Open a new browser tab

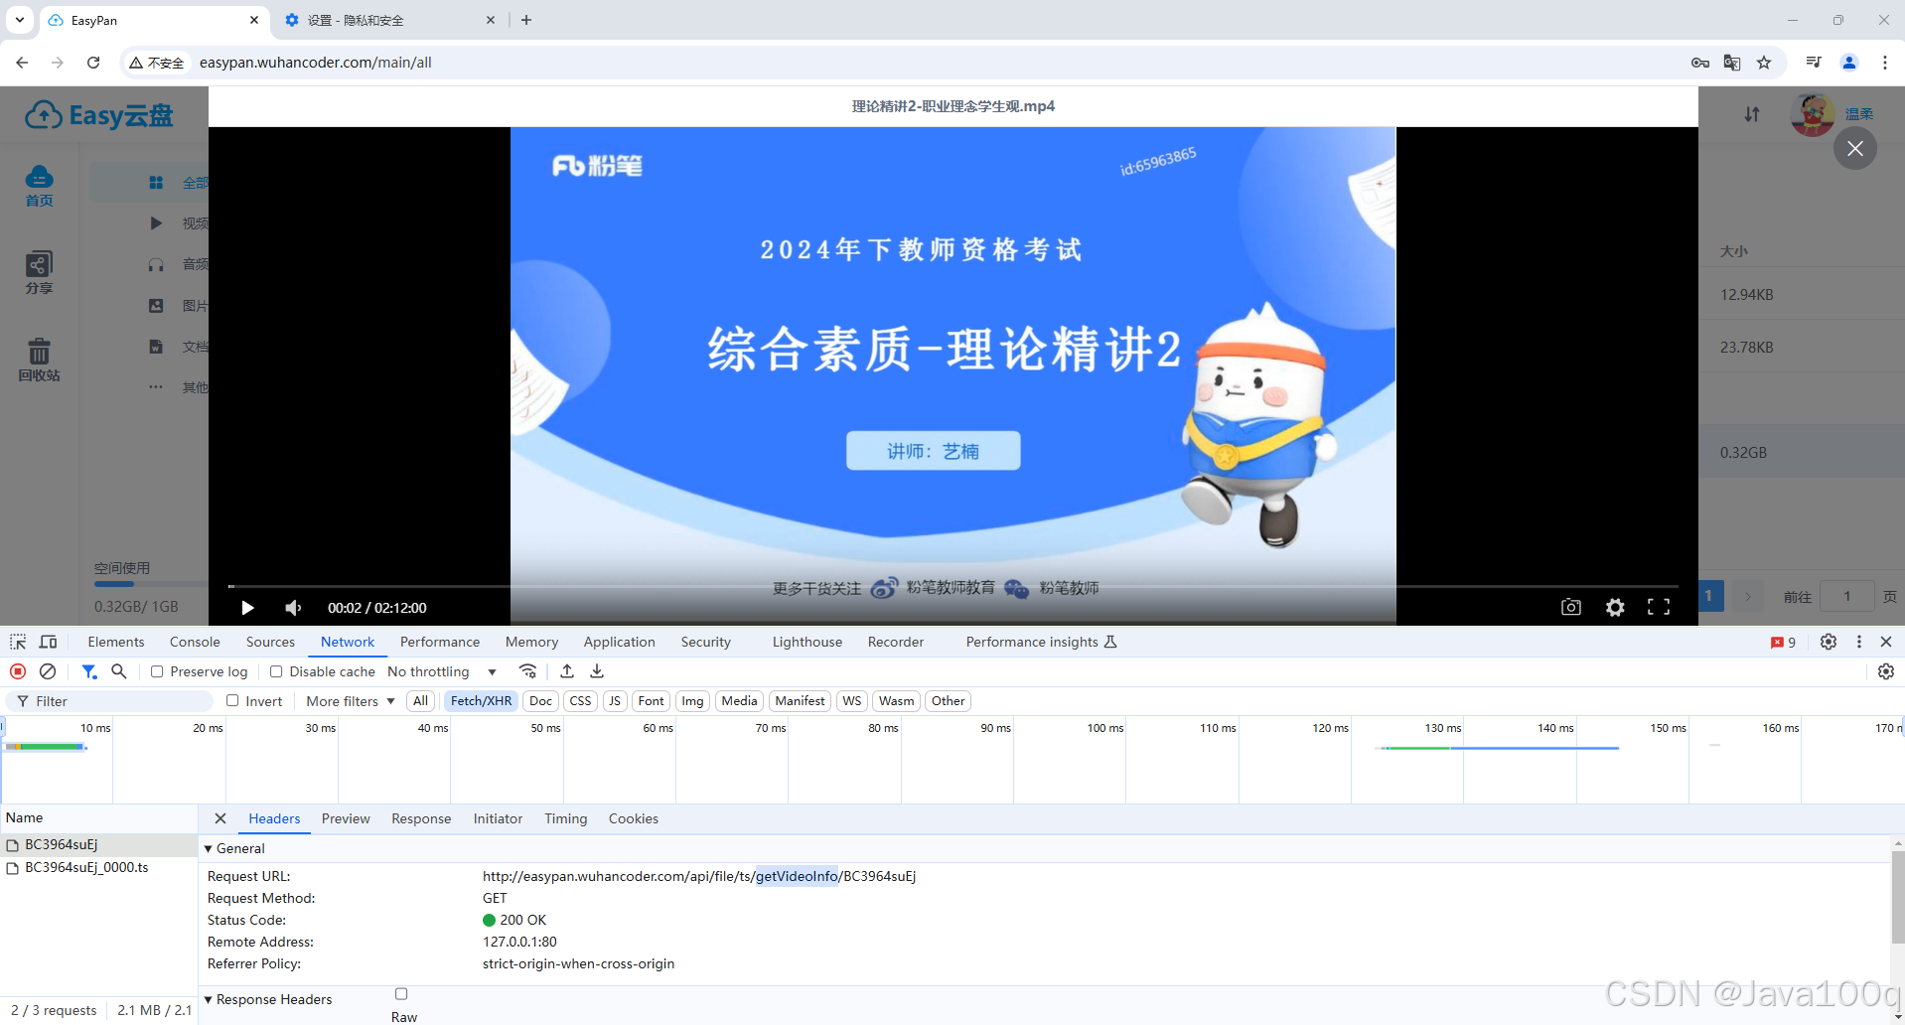(526, 20)
